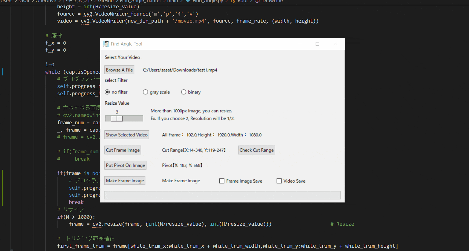469x251 pixels.
Task: Click the Cut Frame Image button
Action: (123, 150)
